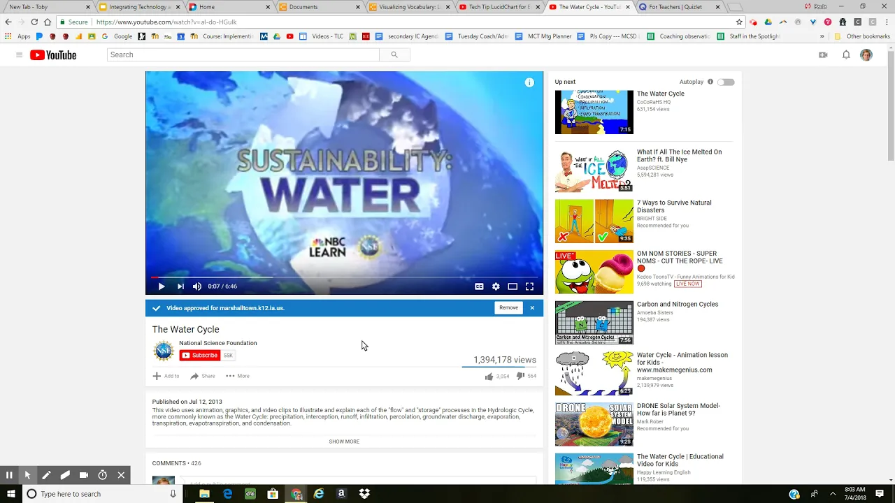Bookmark this page with star
895x503 pixels.
[x=739, y=22]
